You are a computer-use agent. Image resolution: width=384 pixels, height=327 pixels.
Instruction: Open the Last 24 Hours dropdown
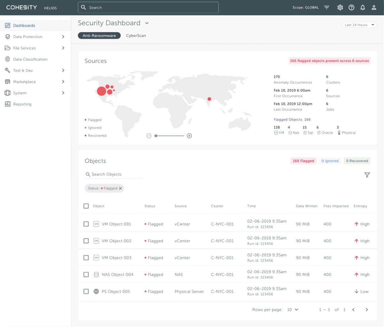[x=359, y=25]
